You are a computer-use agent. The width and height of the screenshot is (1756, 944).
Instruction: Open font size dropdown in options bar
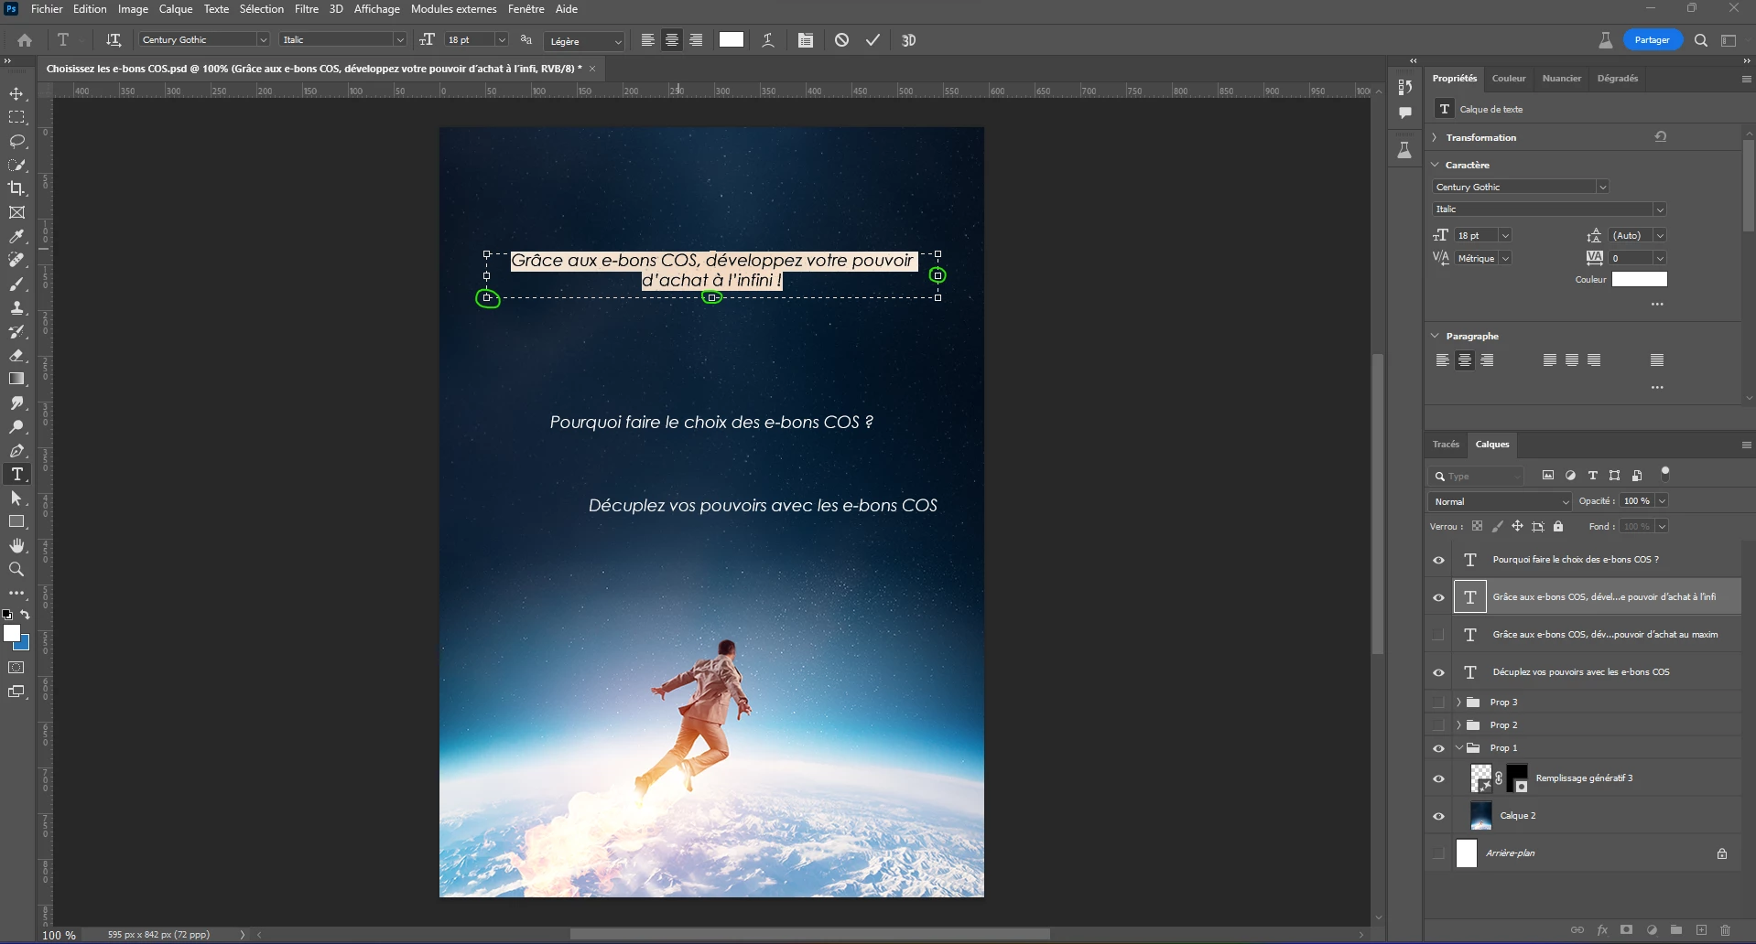[x=502, y=40]
